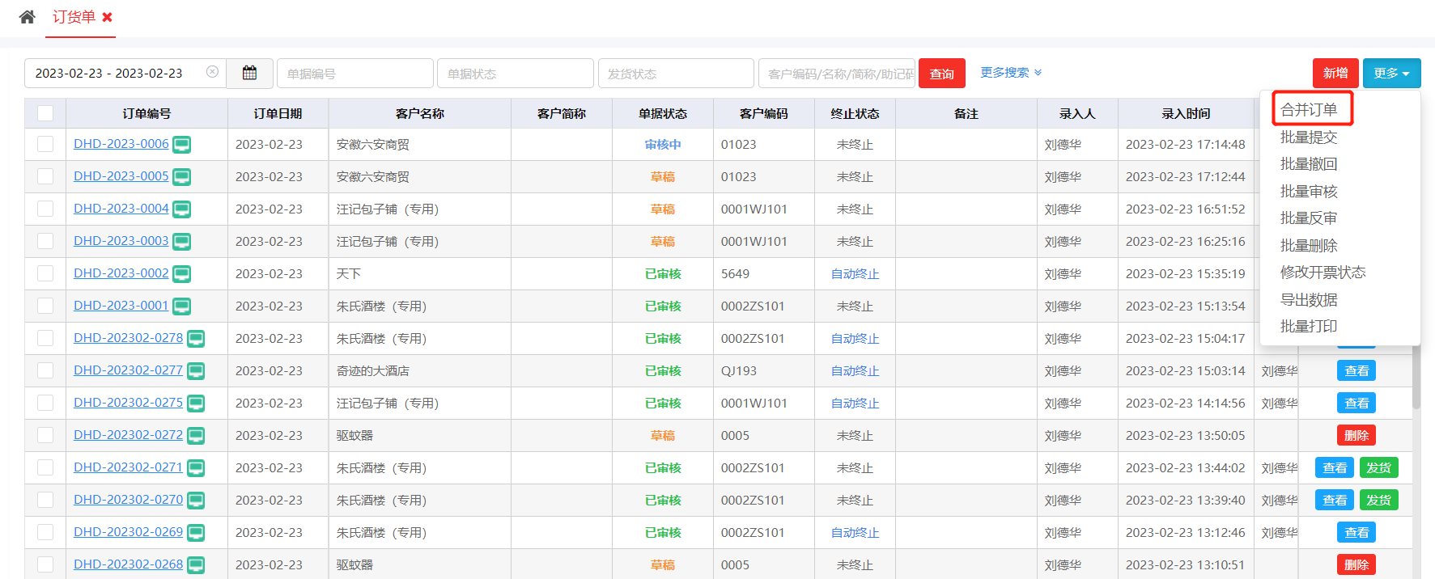Open monitor icon next to DHD-202302-0270

pos(196,501)
